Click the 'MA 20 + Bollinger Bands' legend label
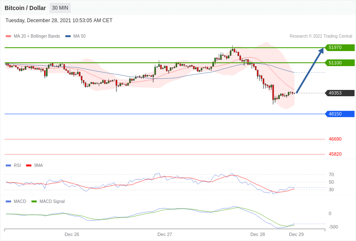Viewport: 356px width, 241px height. point(37,36)
